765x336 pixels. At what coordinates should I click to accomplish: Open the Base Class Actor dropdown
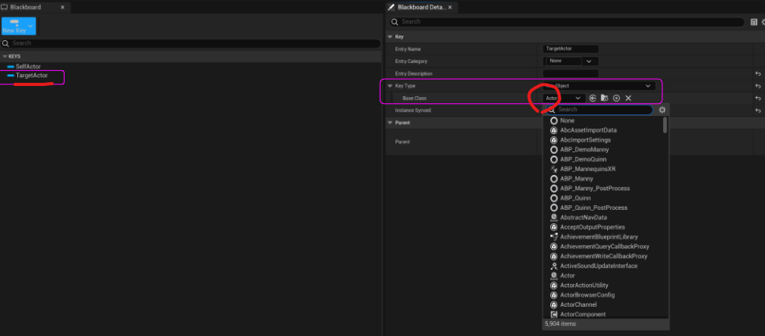pos(564,98)
